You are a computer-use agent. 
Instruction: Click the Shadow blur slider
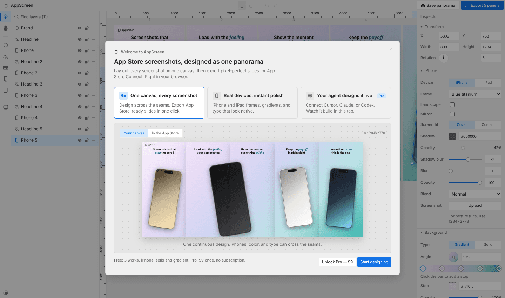pyautogui.click(x=465, y=160)
